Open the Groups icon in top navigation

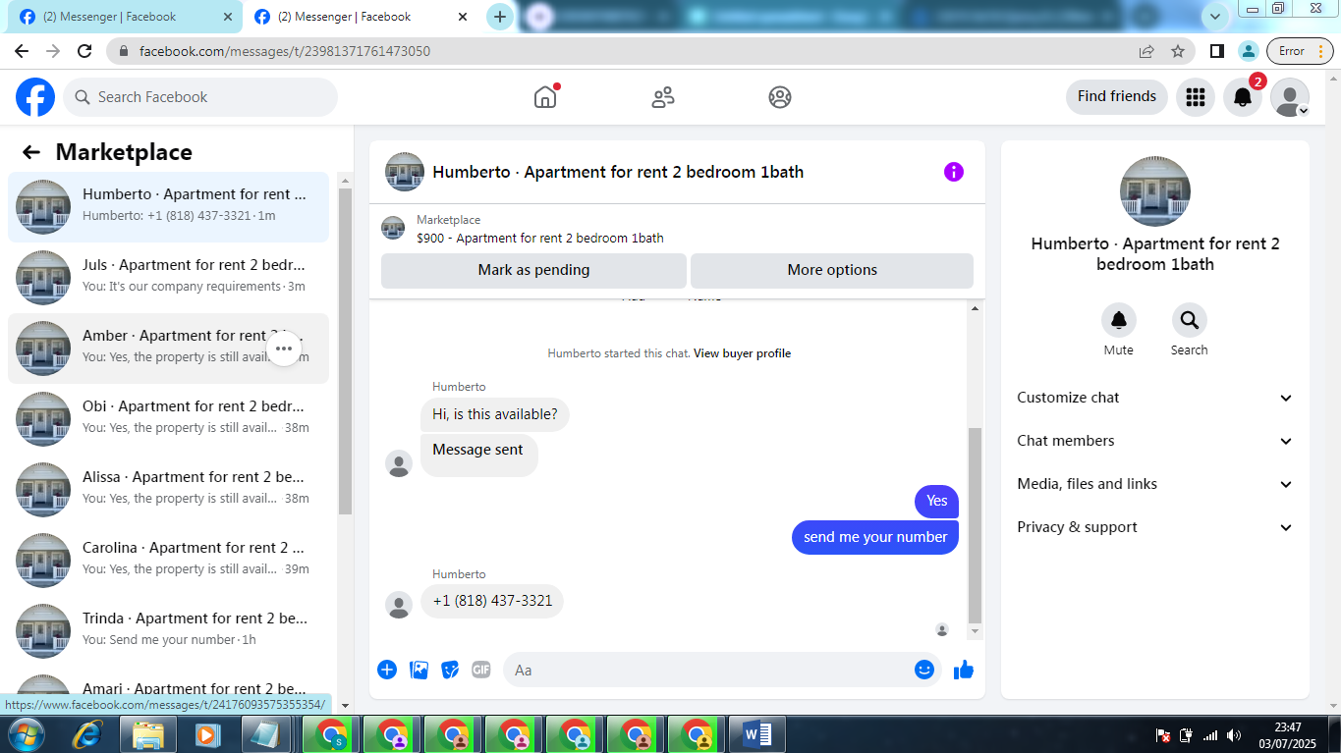[780, 97]
